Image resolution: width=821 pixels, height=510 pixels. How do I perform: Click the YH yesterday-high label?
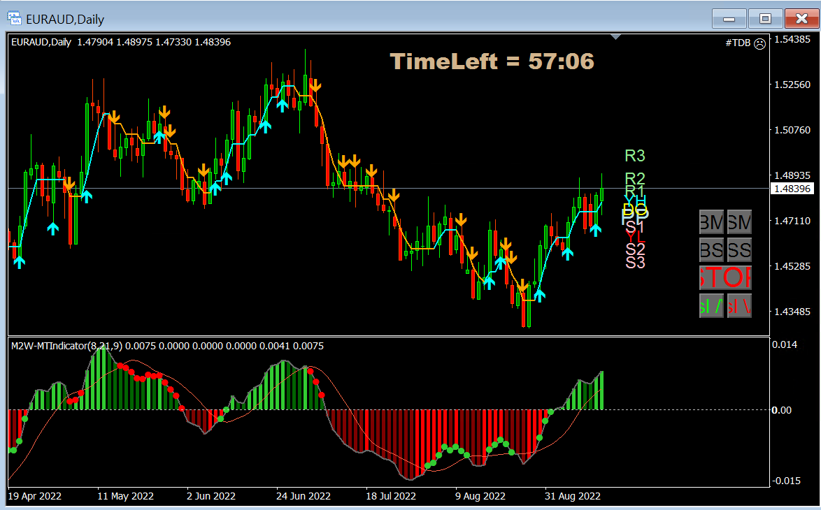pos(636,201)
